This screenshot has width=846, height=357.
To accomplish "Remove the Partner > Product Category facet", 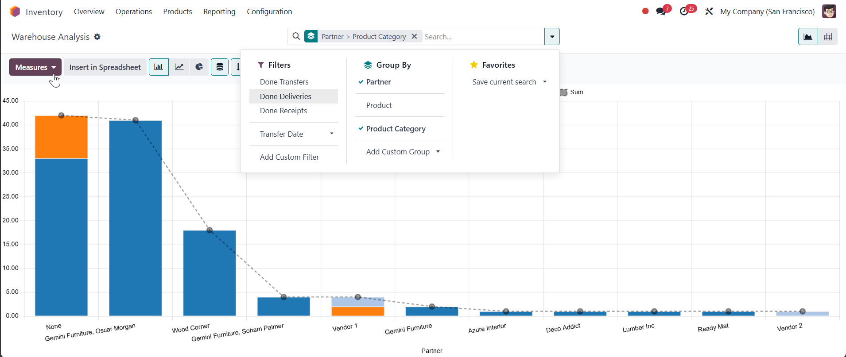I will 414,36.
